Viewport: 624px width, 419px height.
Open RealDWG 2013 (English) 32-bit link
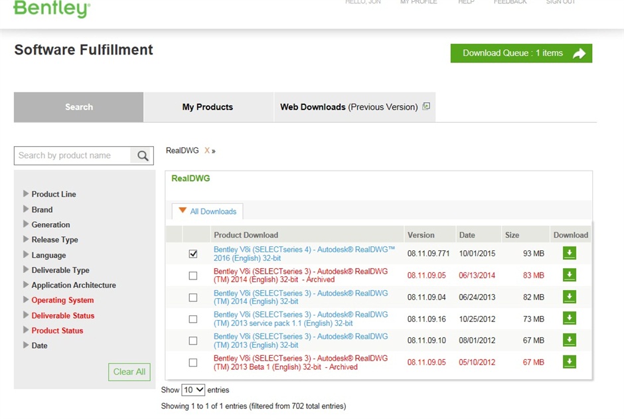[301, 341]
